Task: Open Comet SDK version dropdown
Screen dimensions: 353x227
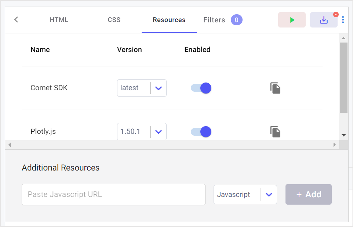Action: click(x=159, y=88)
